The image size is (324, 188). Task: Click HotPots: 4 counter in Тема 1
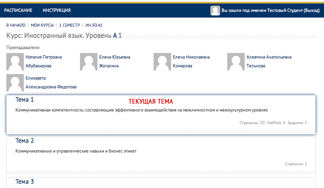pos(276,123)
